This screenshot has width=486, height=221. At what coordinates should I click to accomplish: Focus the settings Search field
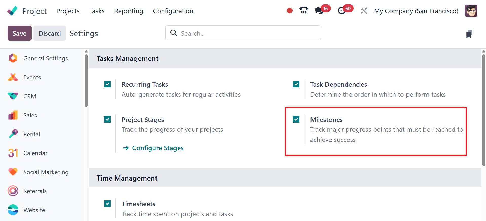point(248,33)
